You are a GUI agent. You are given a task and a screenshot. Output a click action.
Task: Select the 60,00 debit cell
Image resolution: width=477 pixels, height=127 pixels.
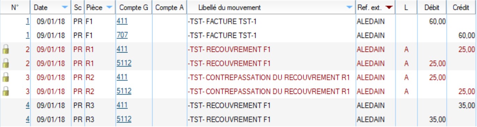(x=437, y=21)
